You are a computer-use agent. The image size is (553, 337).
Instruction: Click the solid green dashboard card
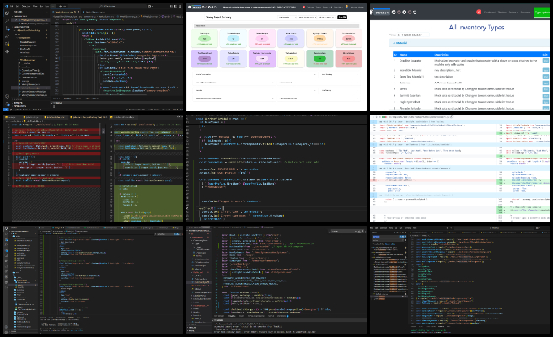pyautogui.click(x=319, y=58)
